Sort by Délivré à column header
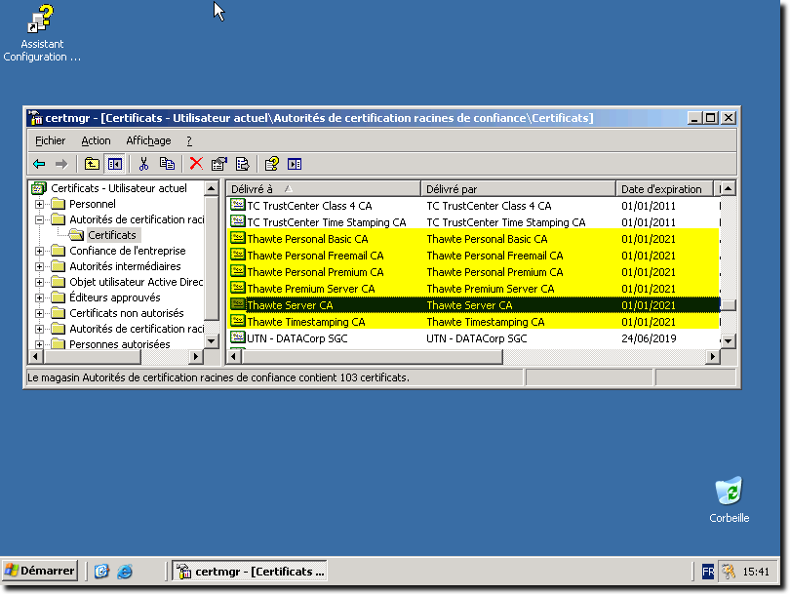The width and height of the screenshot is (790, 594). point(324,189)
